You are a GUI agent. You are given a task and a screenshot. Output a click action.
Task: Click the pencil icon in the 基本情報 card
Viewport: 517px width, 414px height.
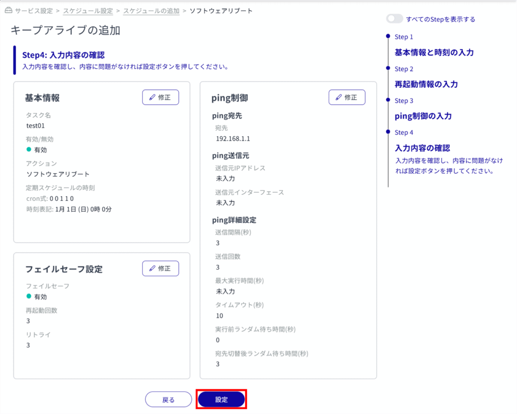point(152,97)
